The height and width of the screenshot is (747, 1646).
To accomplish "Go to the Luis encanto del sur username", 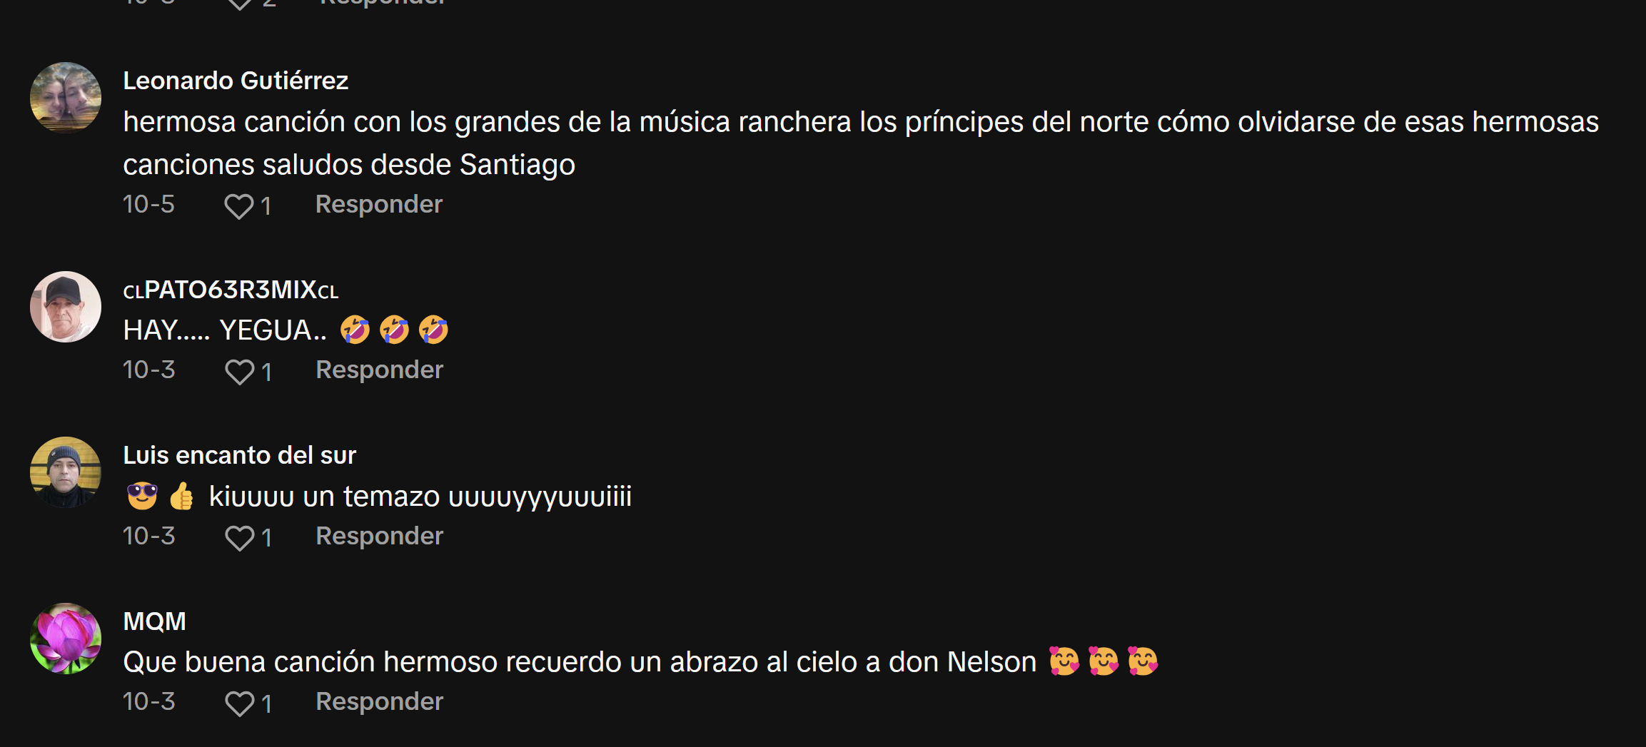I will pos(239,455).
